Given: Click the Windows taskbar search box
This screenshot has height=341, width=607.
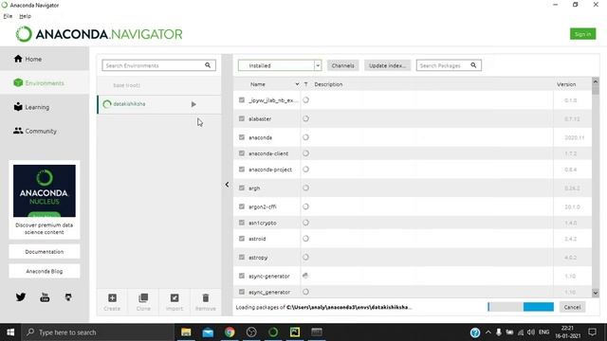Looking at the screenshot, I should (x=98, y=332).
